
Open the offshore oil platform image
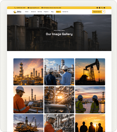point(29,123)
